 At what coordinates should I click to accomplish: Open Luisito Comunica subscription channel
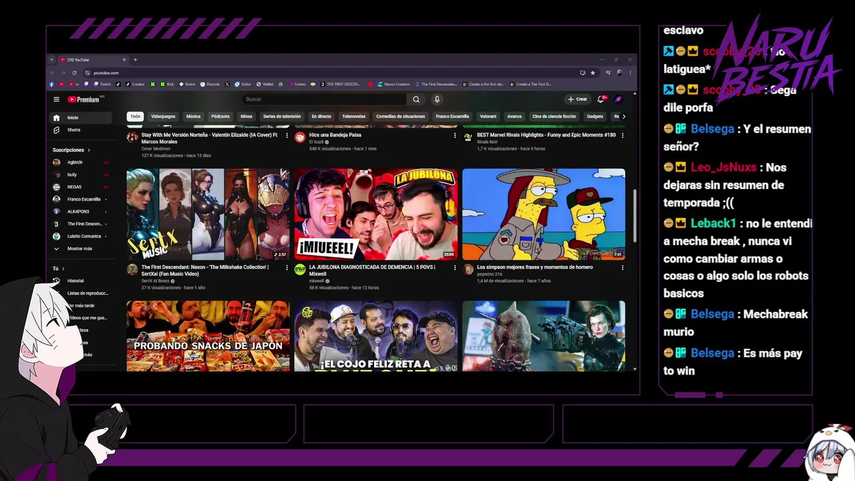pos(81,236)
